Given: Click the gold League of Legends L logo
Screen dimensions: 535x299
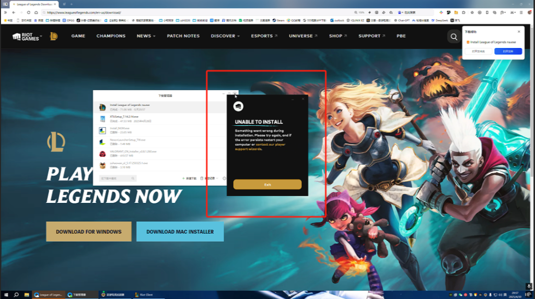Looking at the screenshot, I should [54, 36].
